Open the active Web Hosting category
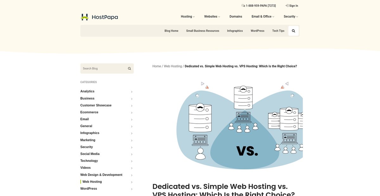The width and height of the screenshot is (380, 196). pyautogui.click(x=92, y=182)
